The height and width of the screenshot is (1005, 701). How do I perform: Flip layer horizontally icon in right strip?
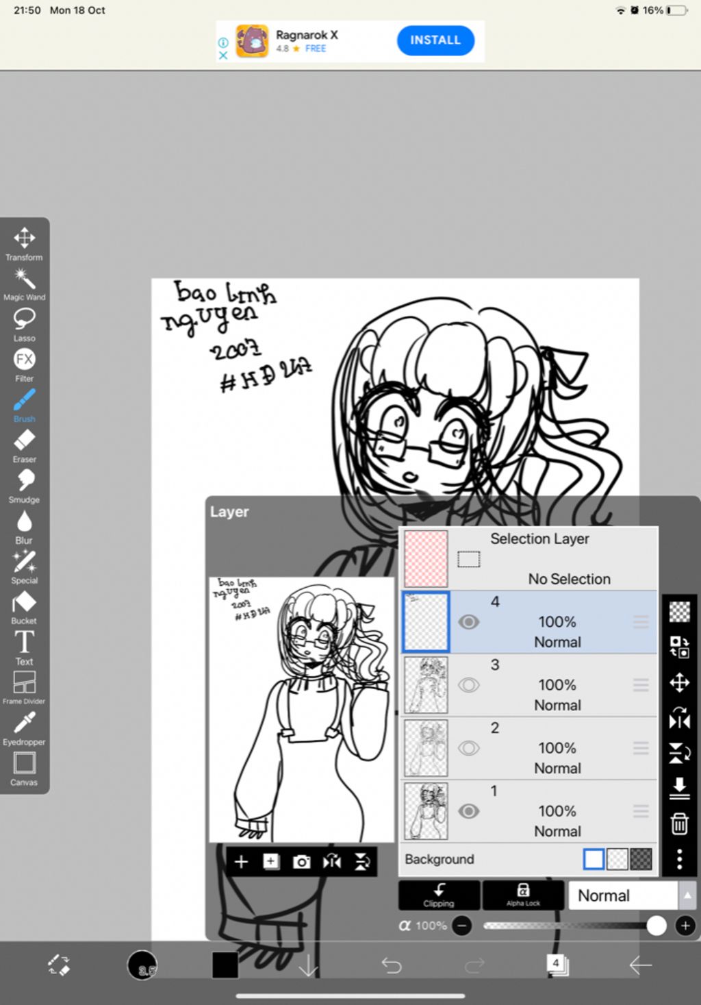click(x=679, y=718)
